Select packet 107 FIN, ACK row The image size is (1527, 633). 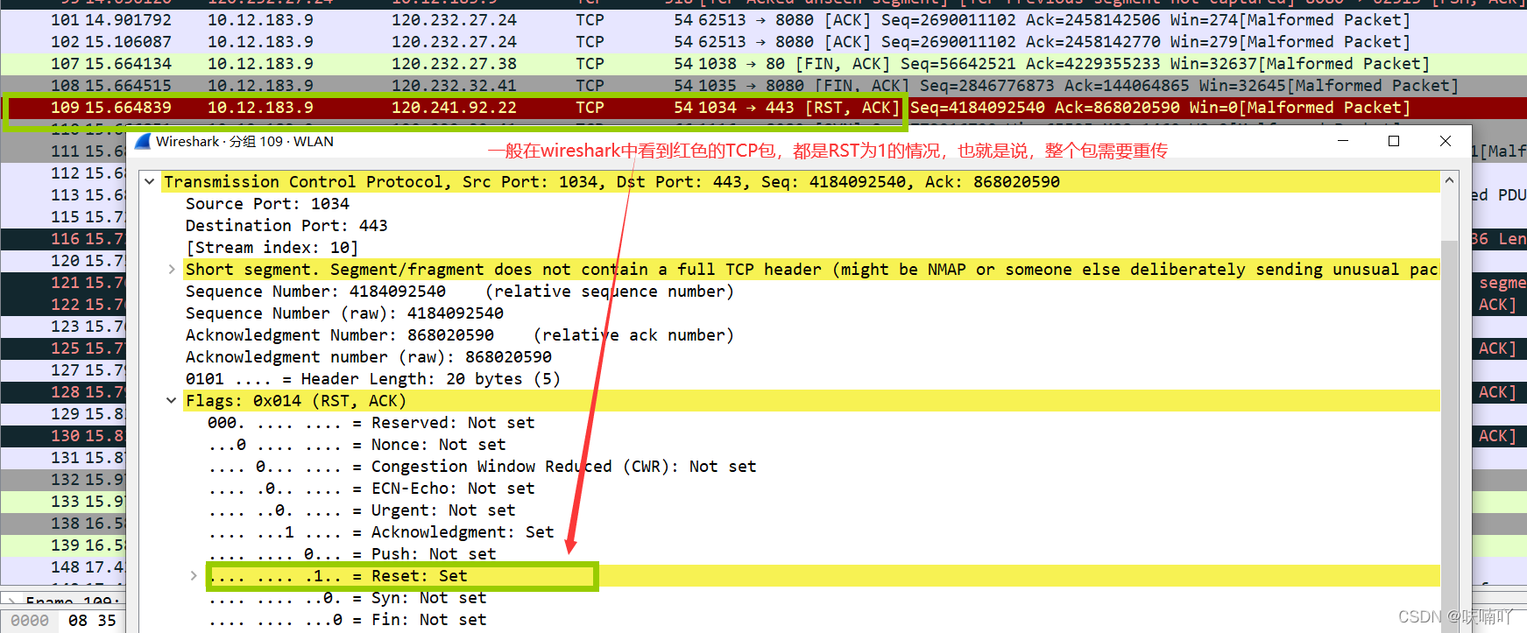pos(763,64)
